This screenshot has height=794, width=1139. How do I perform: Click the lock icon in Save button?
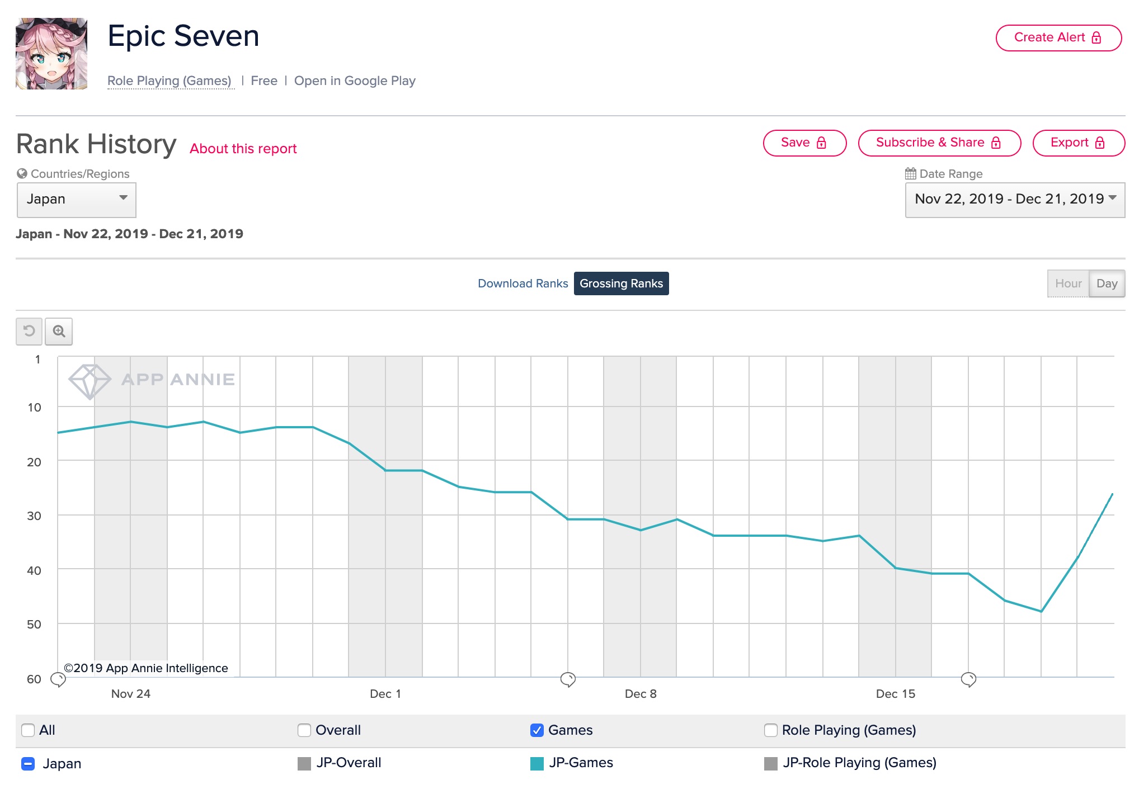click(x=821, y=143)
